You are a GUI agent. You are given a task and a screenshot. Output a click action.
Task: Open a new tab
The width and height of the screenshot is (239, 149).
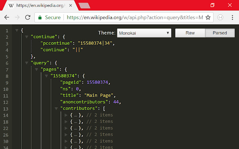click(84, 6)
